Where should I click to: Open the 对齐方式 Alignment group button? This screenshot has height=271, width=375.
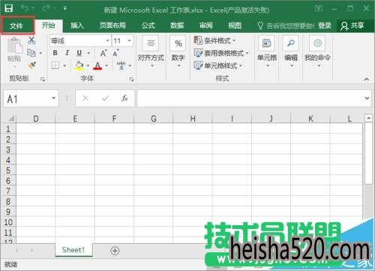[151, 52]
